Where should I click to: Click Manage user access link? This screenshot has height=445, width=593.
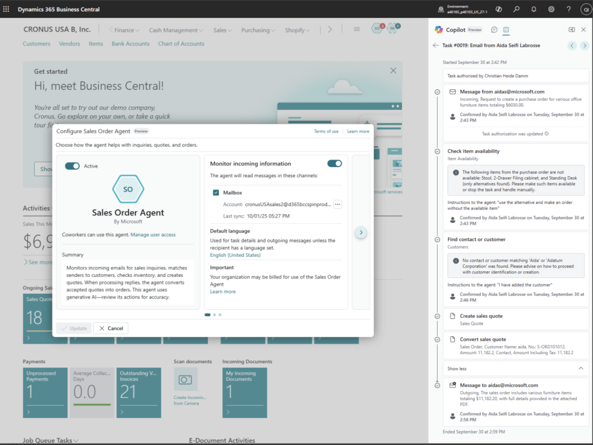pyautogui.click(x=153, y=234)
